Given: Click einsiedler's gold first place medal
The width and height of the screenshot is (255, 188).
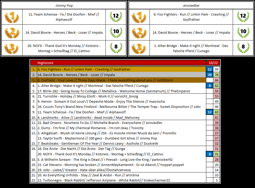Looking at the screenshot, I should click(x=139, y=17).
